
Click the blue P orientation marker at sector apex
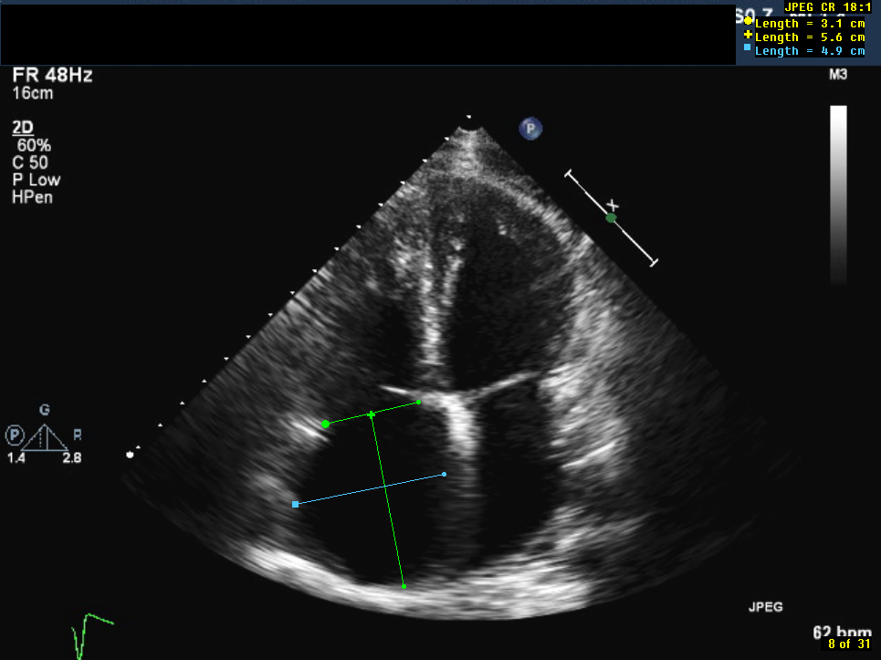(x=530, y=129)
